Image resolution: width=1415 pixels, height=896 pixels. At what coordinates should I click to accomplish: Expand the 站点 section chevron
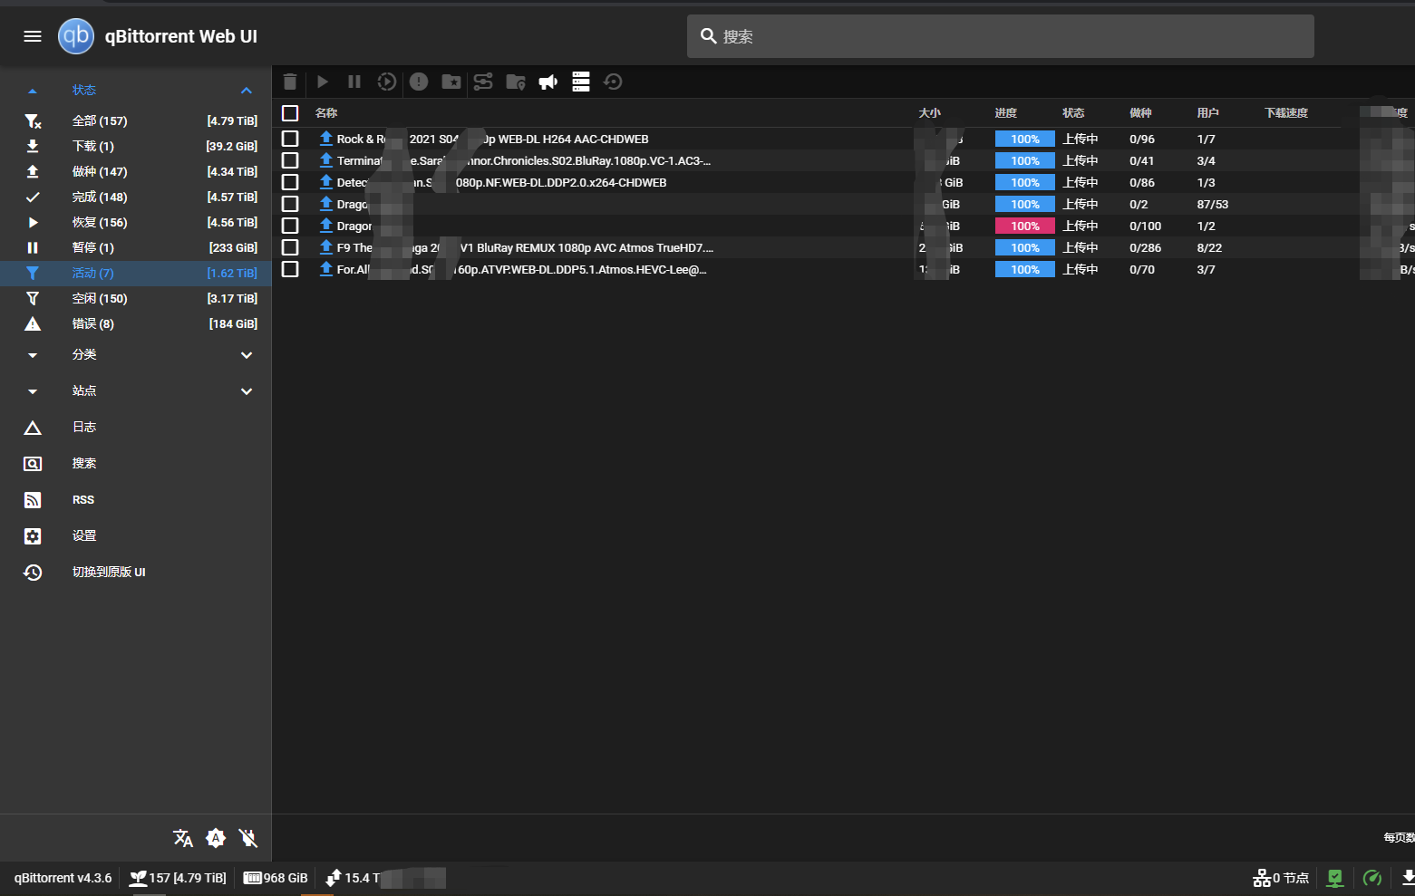(247, 391)
